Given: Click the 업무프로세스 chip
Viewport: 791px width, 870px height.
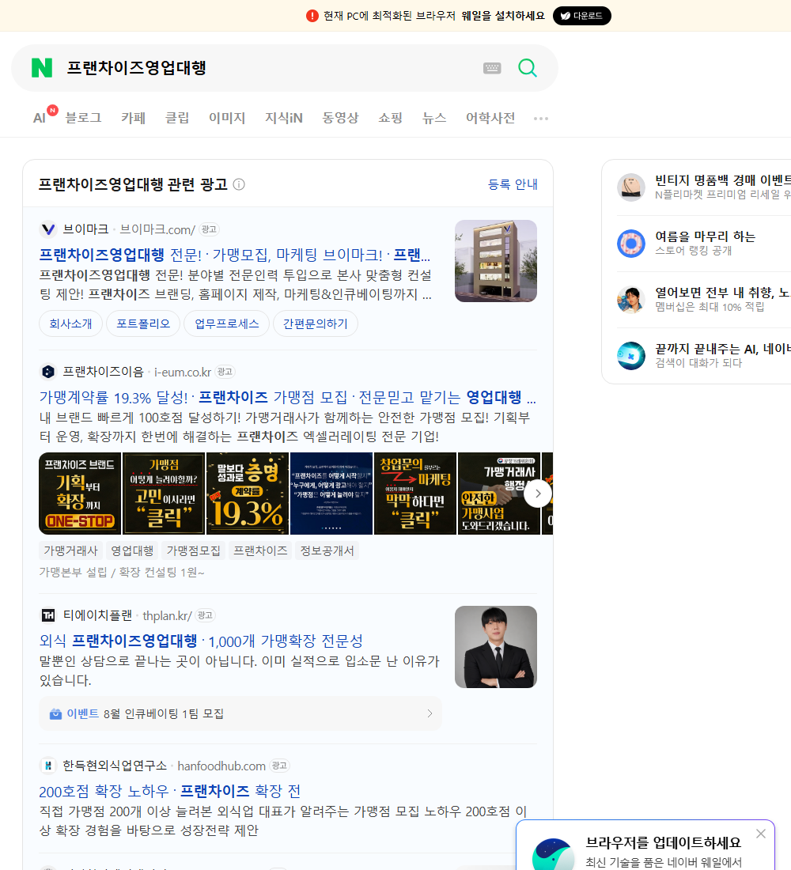Looking at the screenshot, I should 226,323.
